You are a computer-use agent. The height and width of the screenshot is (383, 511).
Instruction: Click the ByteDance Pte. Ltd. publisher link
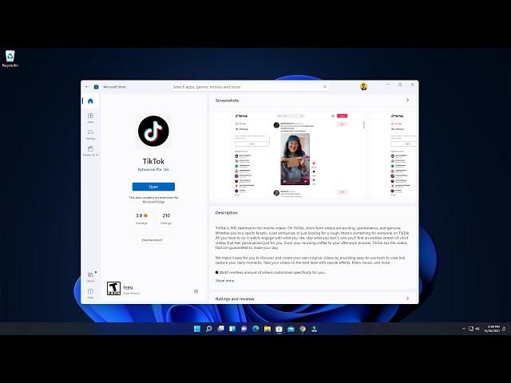click(x=153, y=170)
